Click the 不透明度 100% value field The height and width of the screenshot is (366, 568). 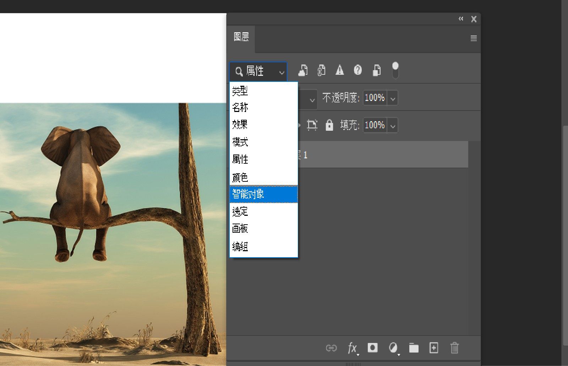tap(375, 98)
